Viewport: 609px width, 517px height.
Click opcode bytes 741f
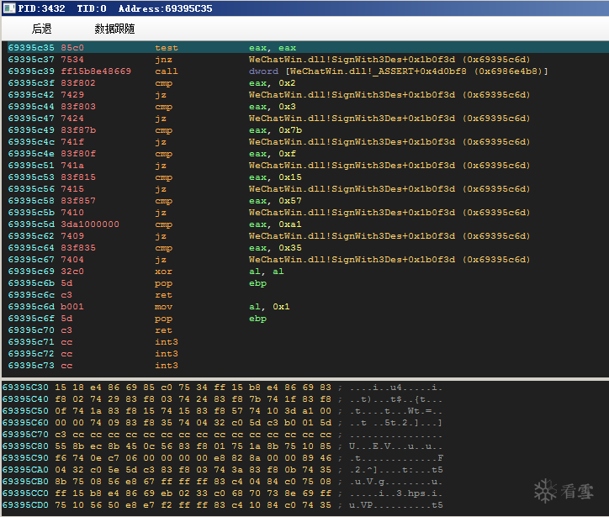click(x=72, y=142)
